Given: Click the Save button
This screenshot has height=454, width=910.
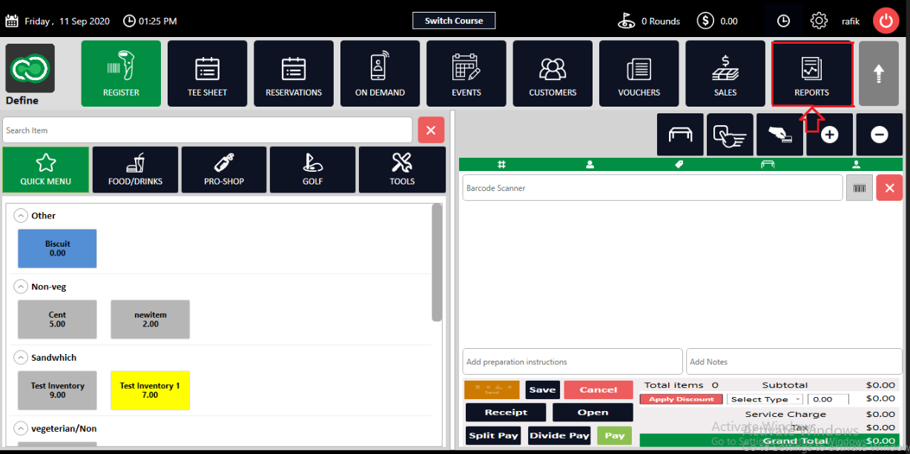Looking at the screenshot, I should (x=542, y=390).
